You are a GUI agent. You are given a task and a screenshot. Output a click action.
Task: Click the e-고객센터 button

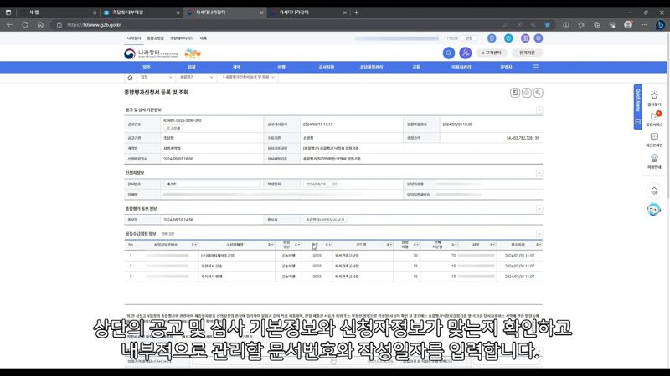[492, 53]
